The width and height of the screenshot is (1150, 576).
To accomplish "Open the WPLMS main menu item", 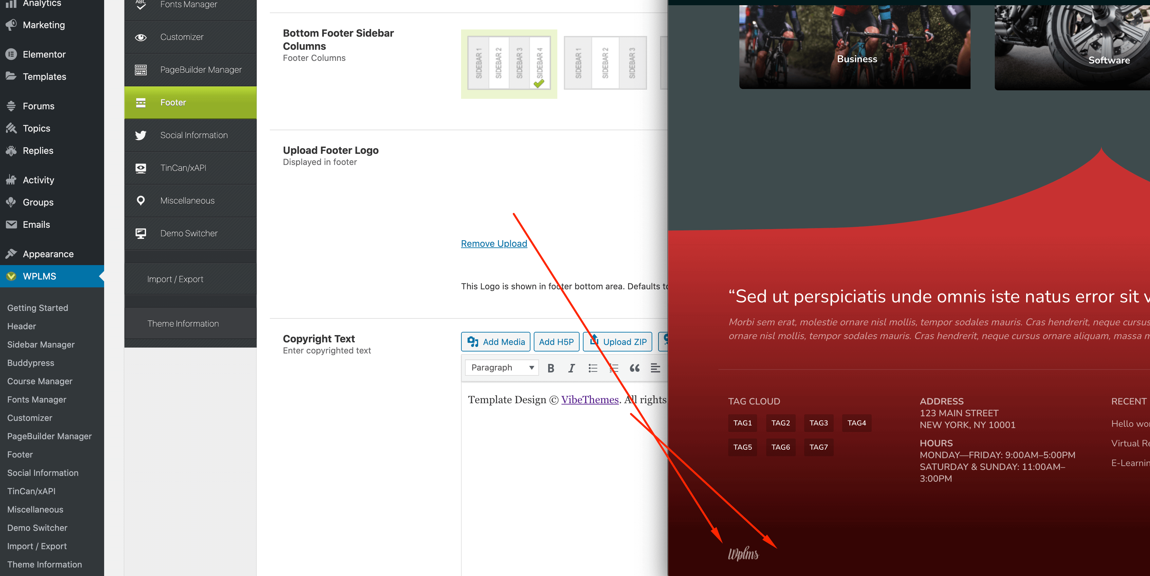I will coord(52,276).
